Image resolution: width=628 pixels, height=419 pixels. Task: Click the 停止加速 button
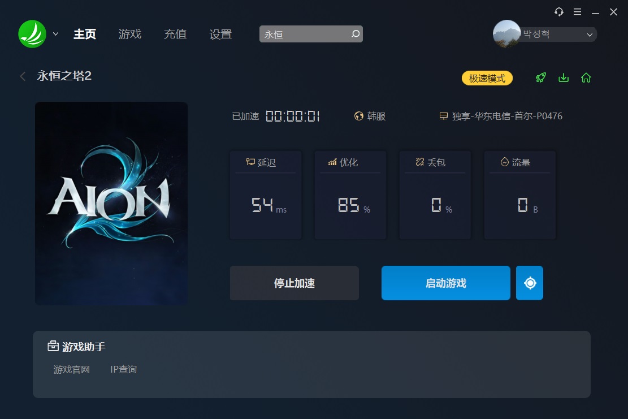click(x=294, y=283)
